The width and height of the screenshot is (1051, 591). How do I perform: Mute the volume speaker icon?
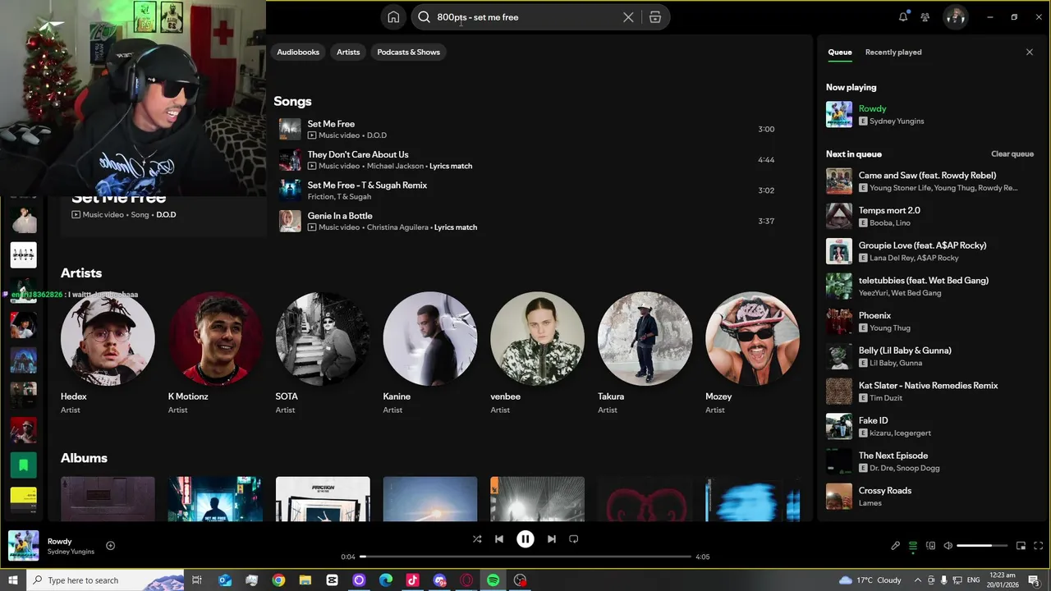click(x=948, y=546)
